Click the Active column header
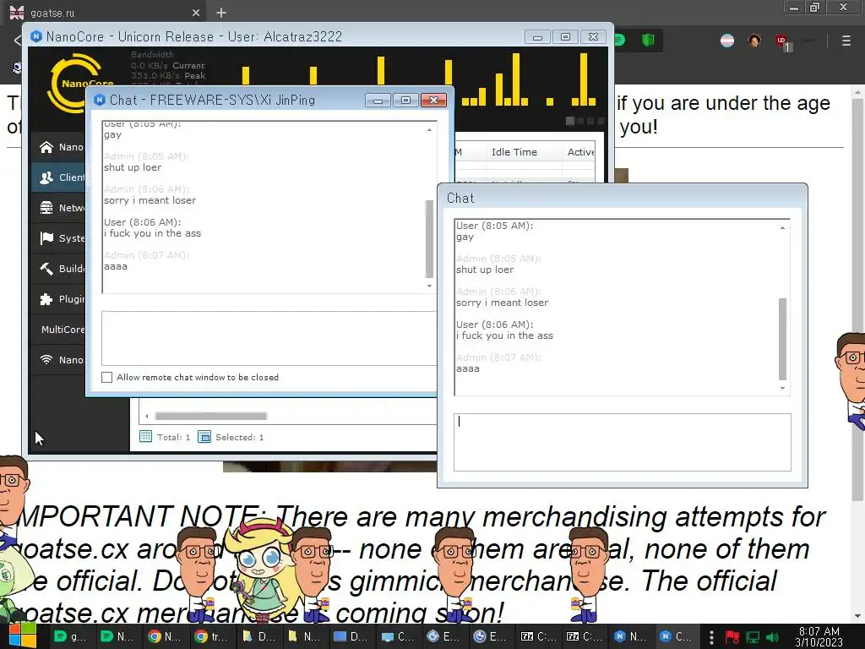Viewport: 865px width, 649px height. 580,152
